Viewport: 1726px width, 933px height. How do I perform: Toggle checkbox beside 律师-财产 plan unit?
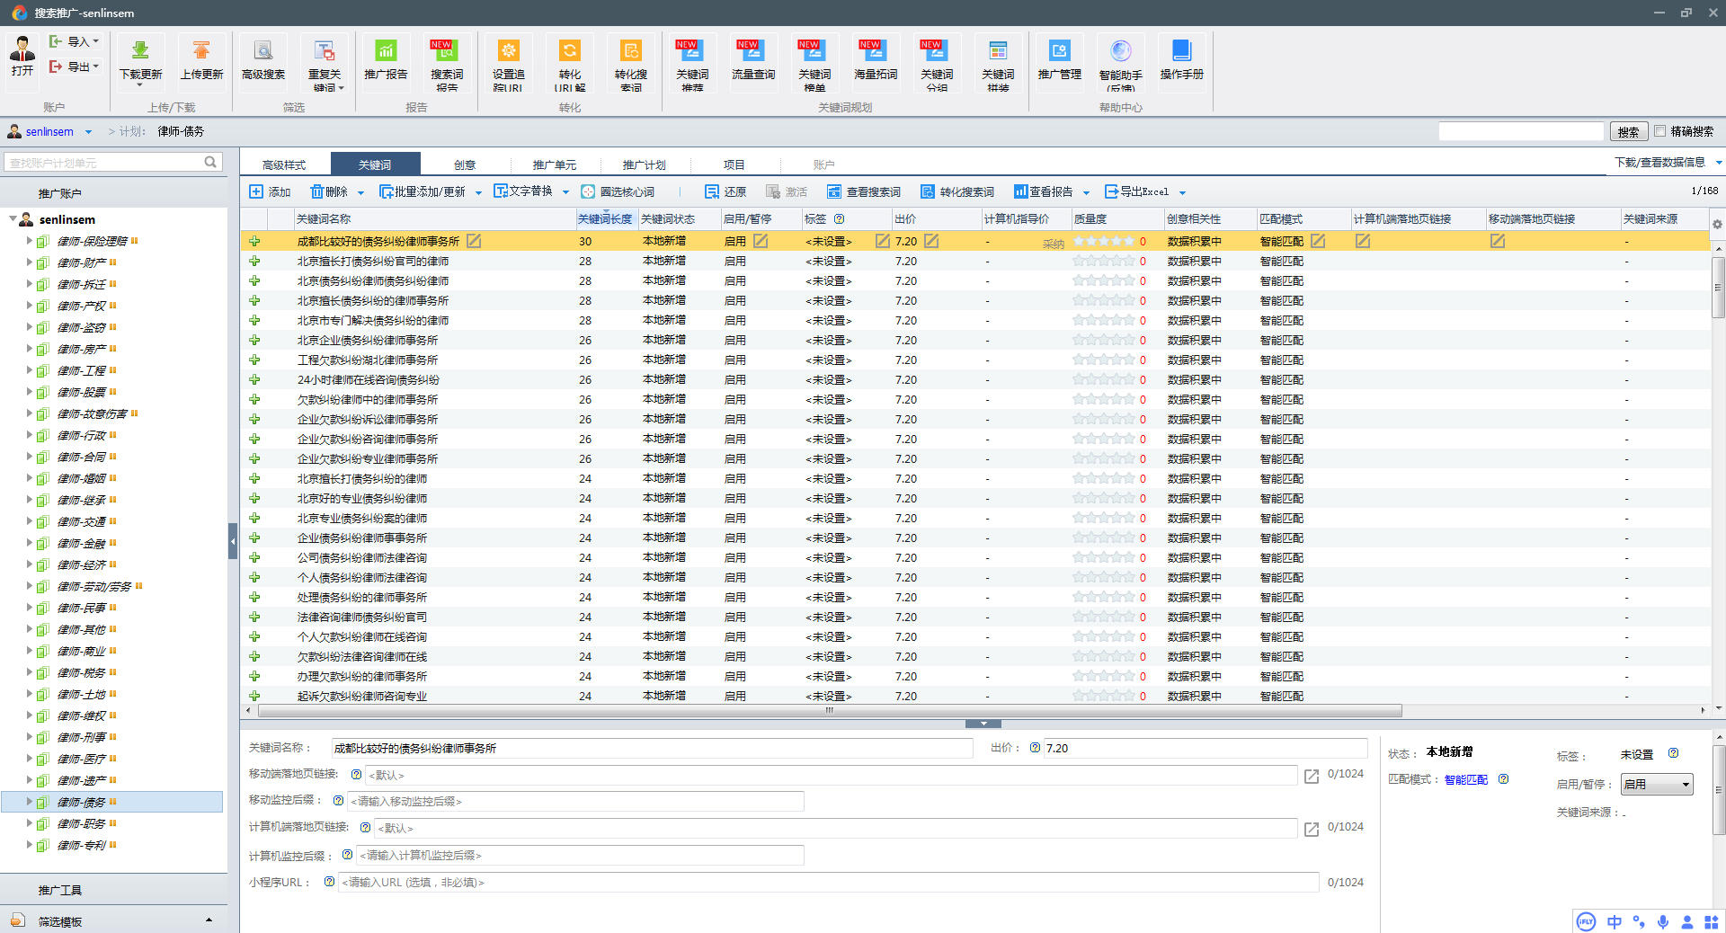click(x=42, y=263)
